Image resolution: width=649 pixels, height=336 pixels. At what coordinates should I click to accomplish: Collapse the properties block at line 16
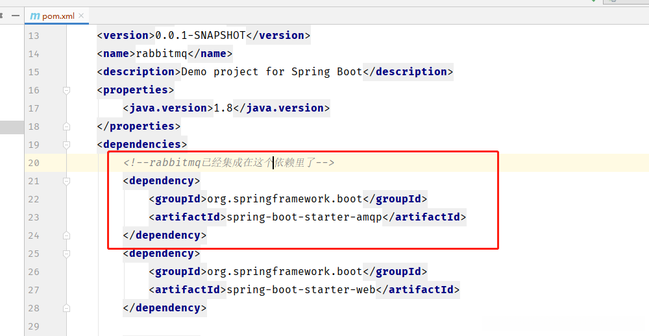(x=66, y=90)
